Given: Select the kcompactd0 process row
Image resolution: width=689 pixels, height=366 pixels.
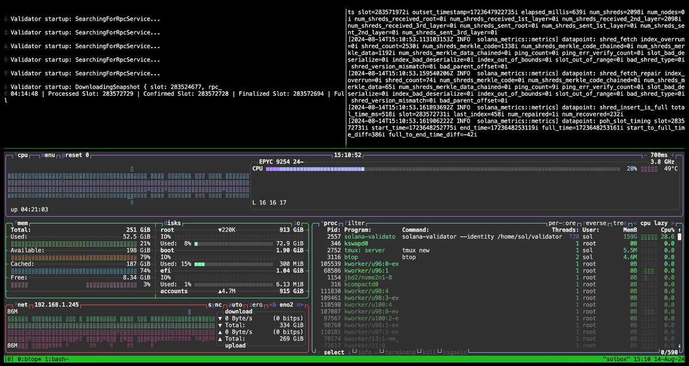Looking at the screenshot, I should [494, 284].
